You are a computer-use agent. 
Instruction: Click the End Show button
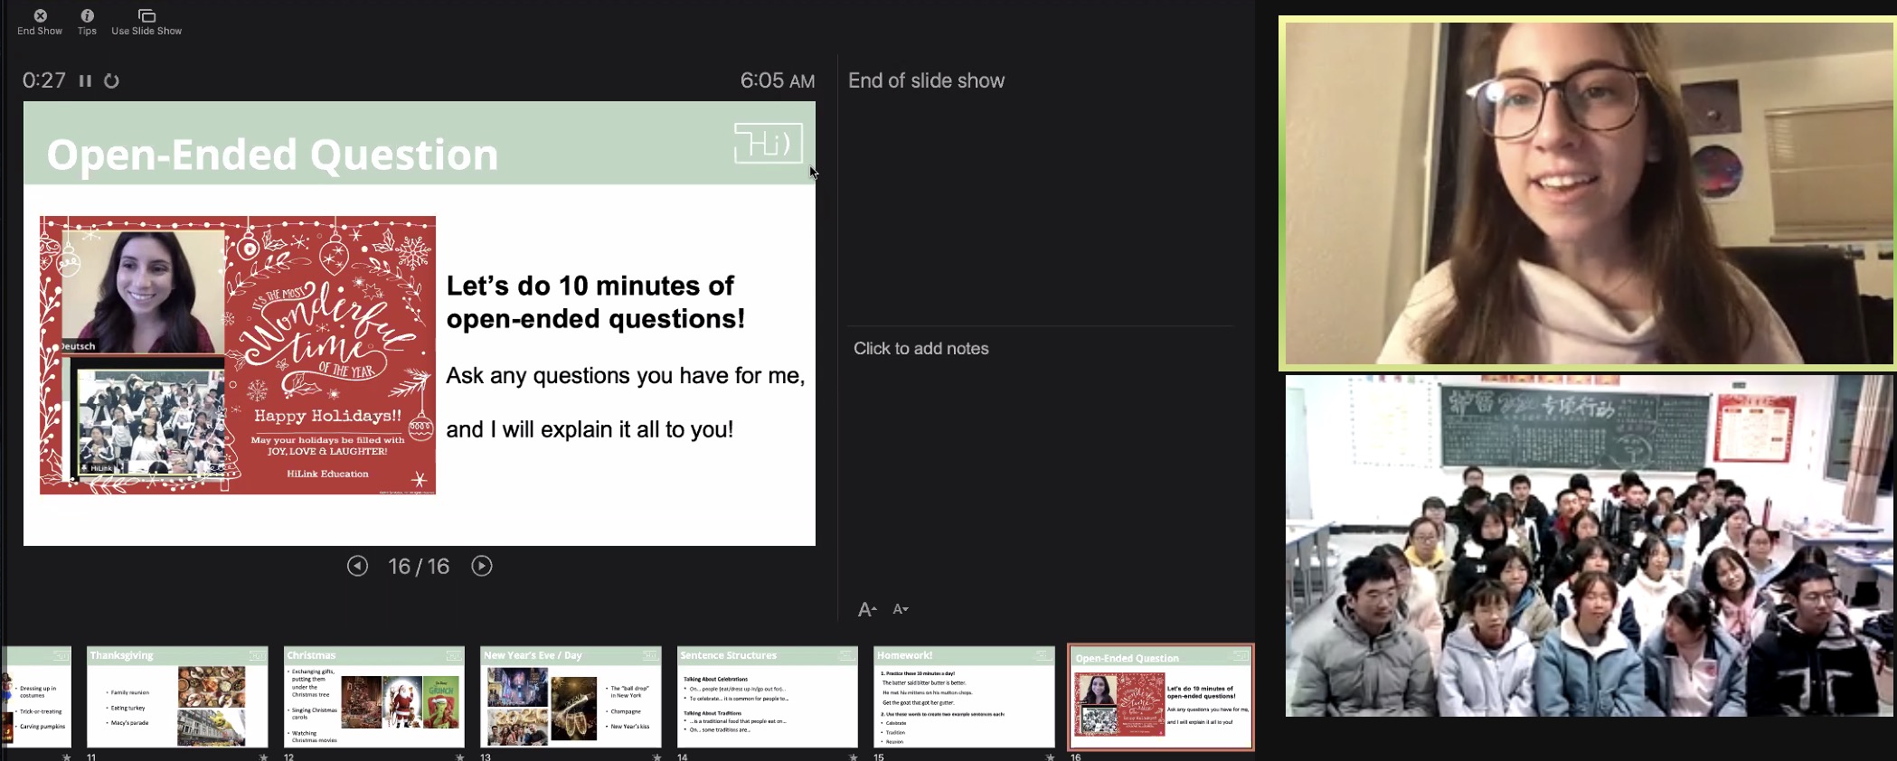tap(40, 22)
